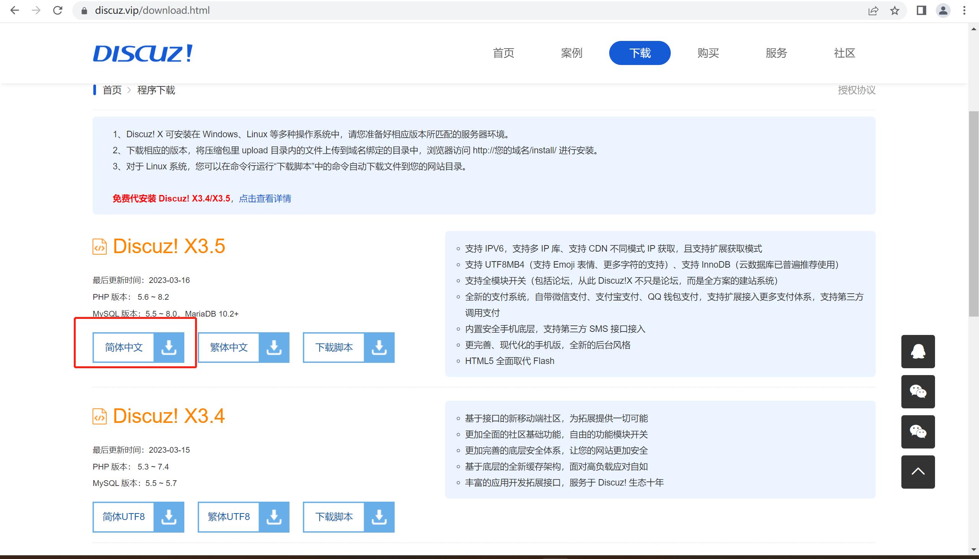Click download arrow icon for X3.4 简体UTF8
Viewport: 979px width, 559px height.
point(169,517)
